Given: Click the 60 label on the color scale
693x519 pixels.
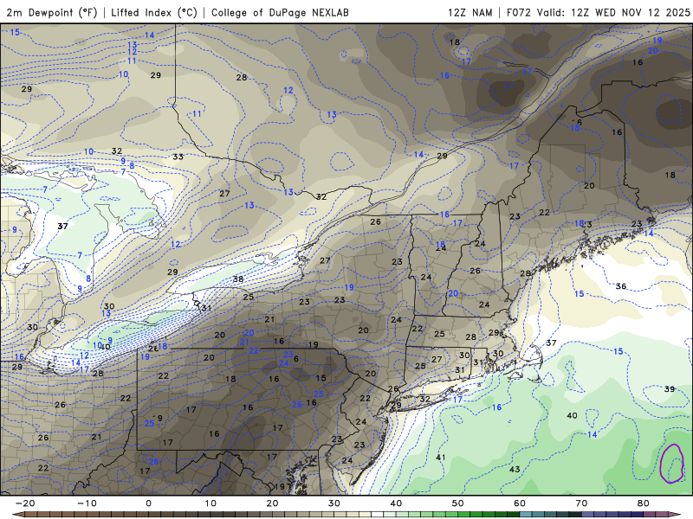Looking at the screenshot, I should 520,503.
